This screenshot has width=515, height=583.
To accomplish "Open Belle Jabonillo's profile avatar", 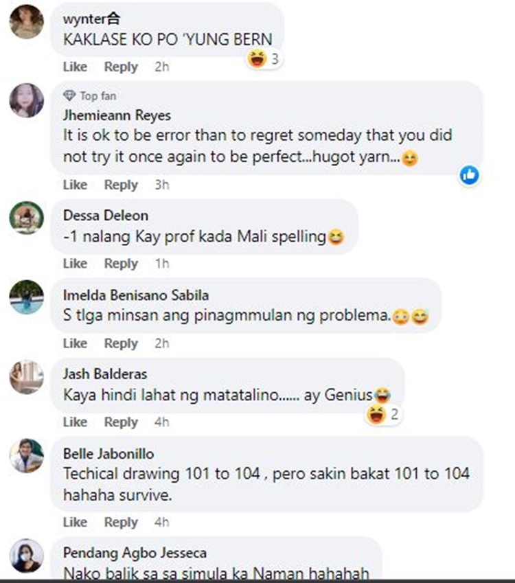I will coord(26,456).
